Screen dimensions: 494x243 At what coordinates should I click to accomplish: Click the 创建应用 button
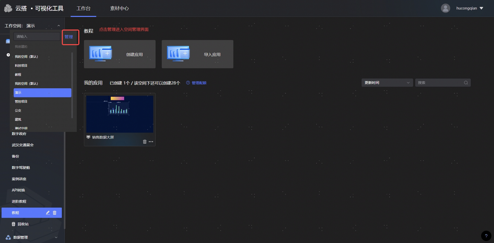120,54
